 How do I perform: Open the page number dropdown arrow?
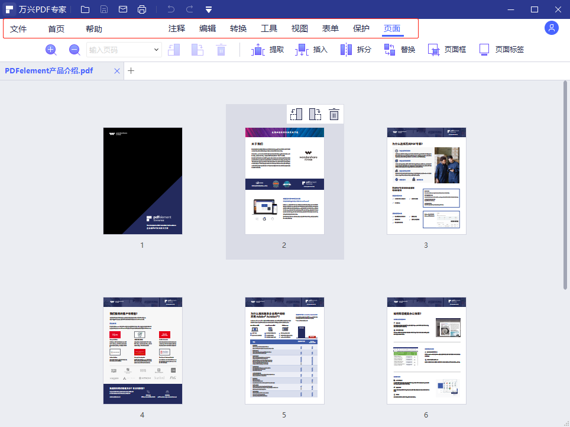pyautogui.click(x=157, y=50)
